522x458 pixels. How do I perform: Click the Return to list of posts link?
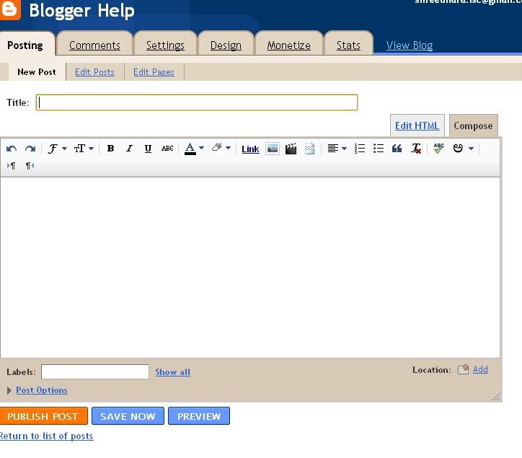[47, 436]
